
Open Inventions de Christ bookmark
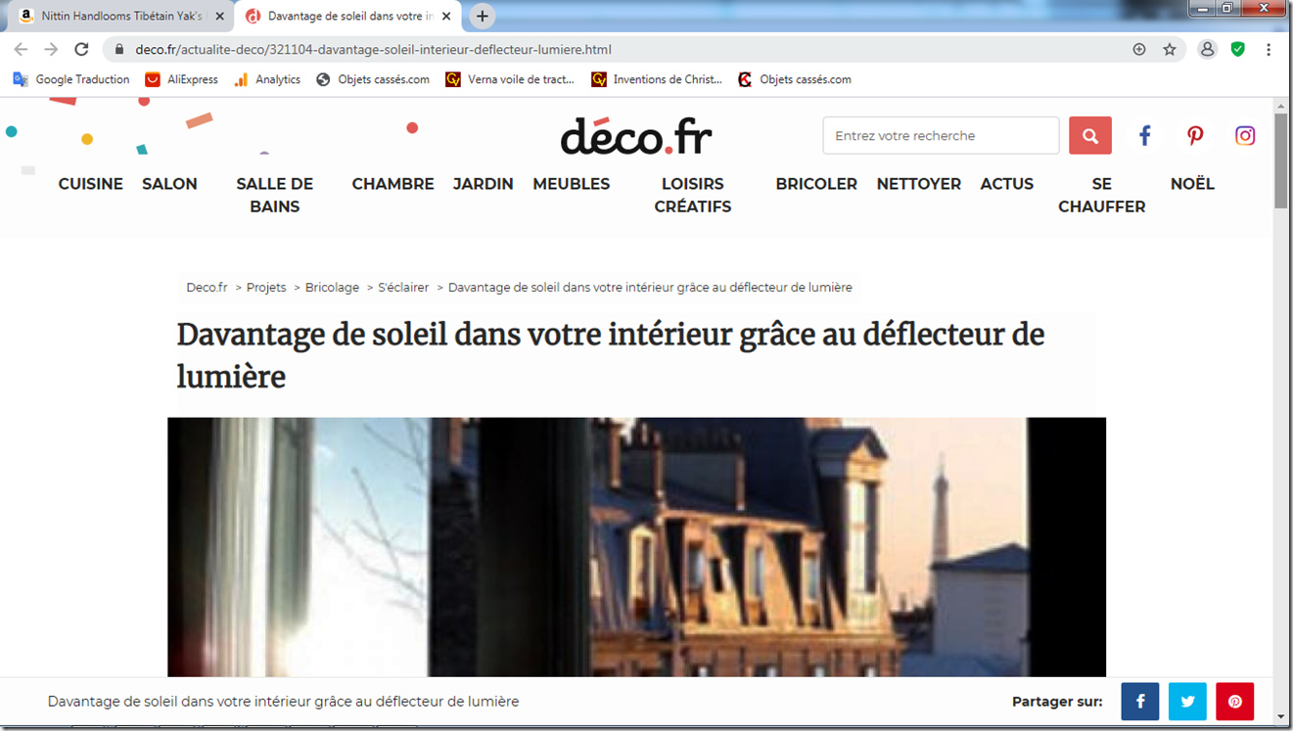657,79
